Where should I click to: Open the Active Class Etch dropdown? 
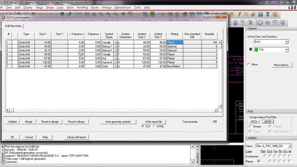[287, 42]
